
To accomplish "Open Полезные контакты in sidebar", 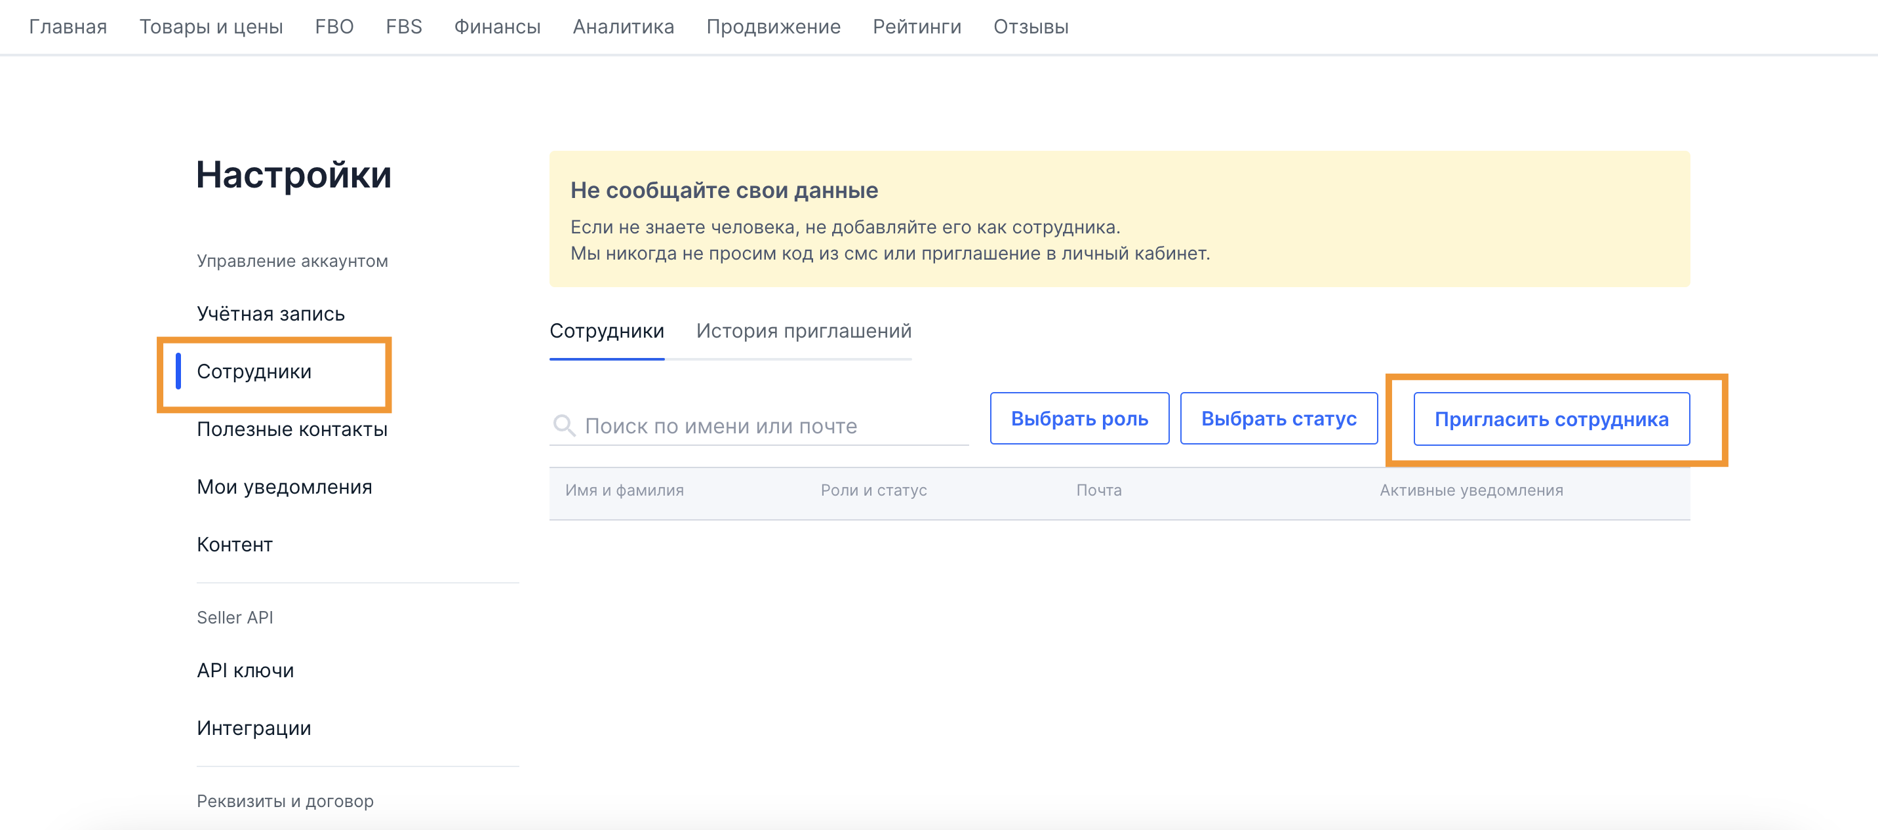I will pos(292,429).
